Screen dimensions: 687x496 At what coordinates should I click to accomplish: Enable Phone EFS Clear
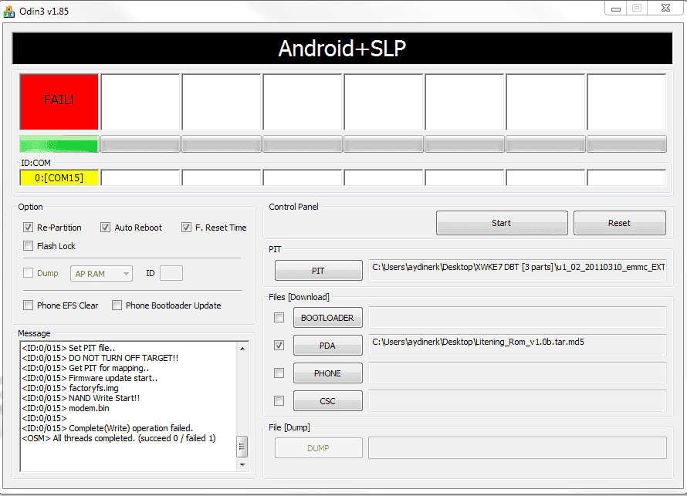(28, 305)
